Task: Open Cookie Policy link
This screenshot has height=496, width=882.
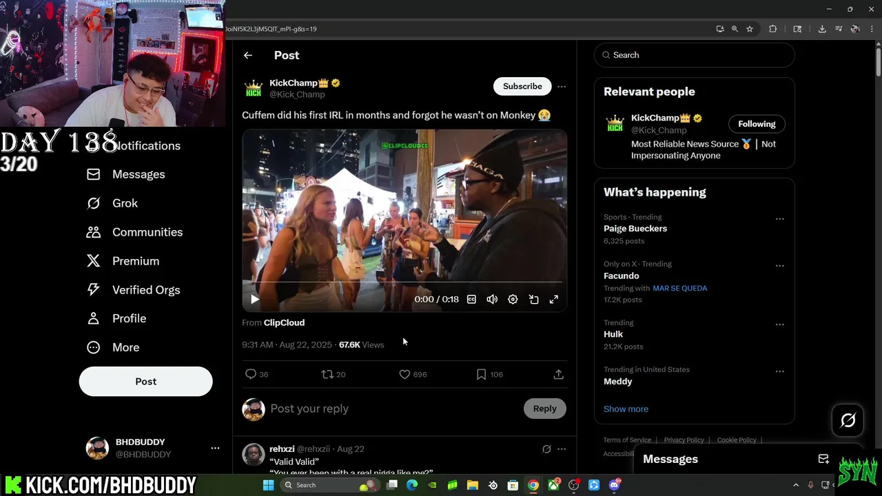Action: click(x=737, y=440)
